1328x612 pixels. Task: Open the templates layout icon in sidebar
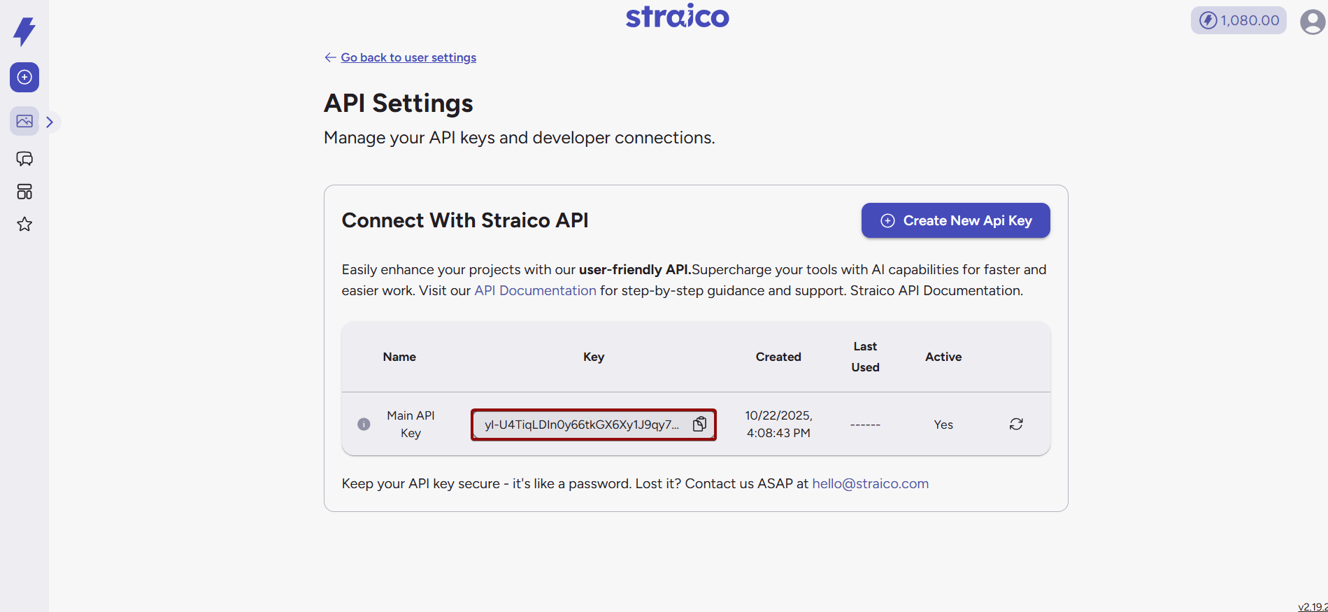[x=24, y=192]
